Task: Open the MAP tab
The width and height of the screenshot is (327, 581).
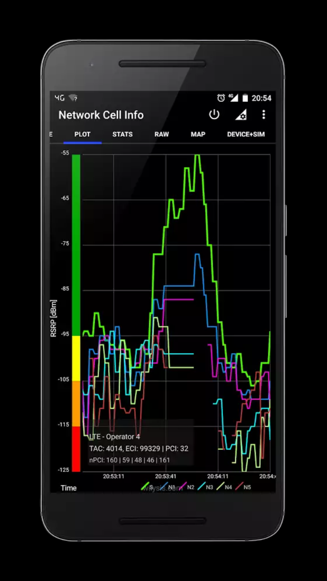Action: point(198,134)
